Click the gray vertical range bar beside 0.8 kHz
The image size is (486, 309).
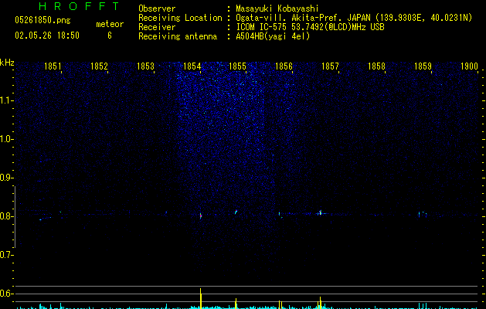pos(15,217)
